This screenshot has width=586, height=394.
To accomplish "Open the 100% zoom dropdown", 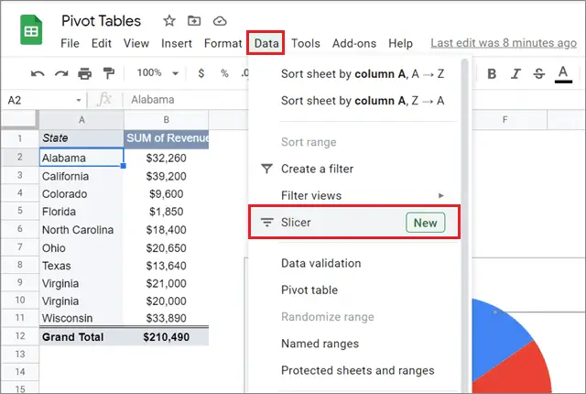I will tap(156, 73).
